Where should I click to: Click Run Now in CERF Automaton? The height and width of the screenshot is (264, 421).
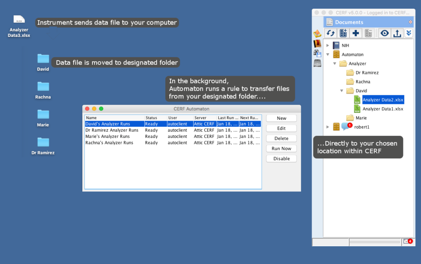(x=281, y=149)
